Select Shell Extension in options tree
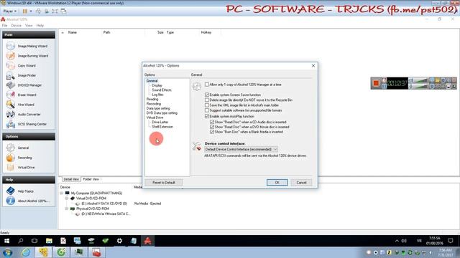This screenshot has width=460, height=258. 162,127
